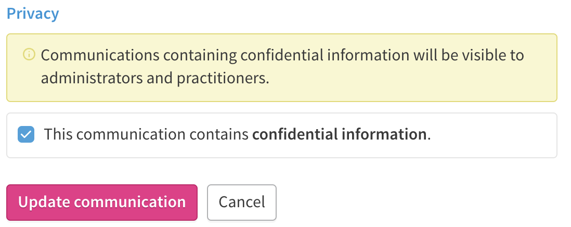Image resolution: width=571 pixels, height=227 pixels.
Task: Click the Update communication button
Action: point(102,202)
